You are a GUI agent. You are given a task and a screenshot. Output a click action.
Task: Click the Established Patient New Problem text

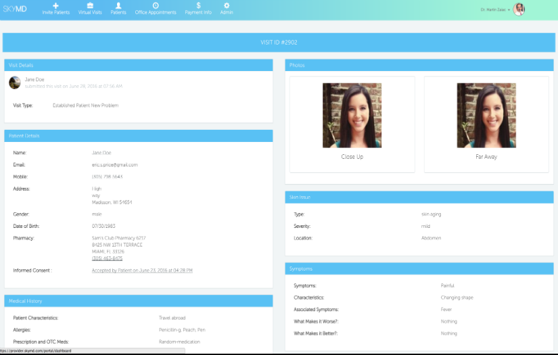tap(85, 105)
